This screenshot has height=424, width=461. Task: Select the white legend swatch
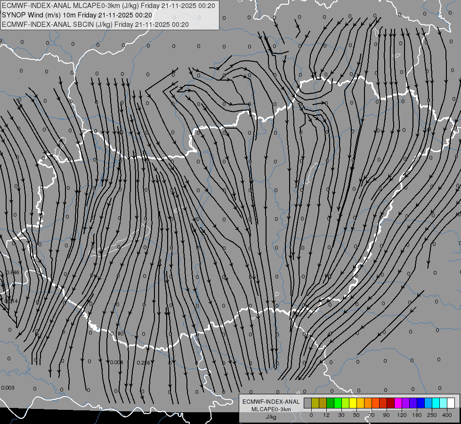tap(451, 403)
